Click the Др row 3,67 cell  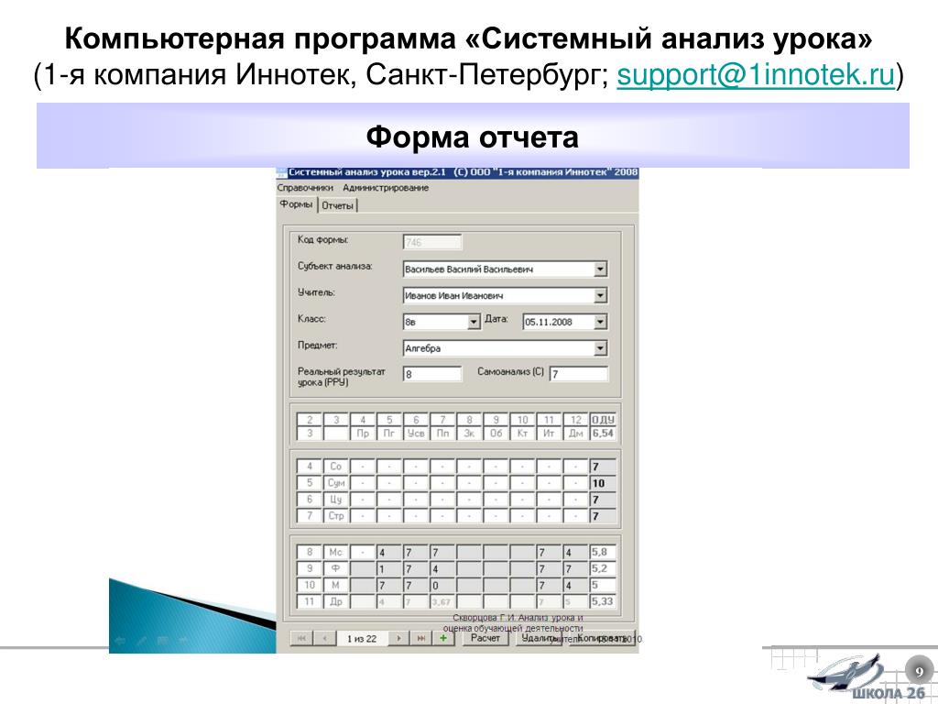pos(442,601)
